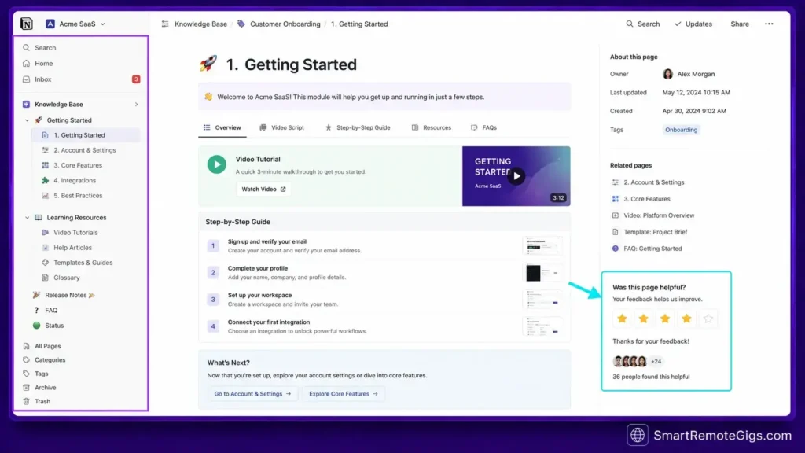The height and width of the screenshot is (453, 805).
Task: Click the Share button
Action: [740, 24]
